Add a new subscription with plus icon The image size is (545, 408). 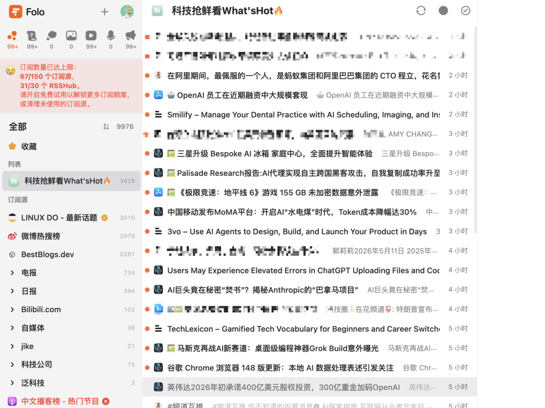click(104, 12)
